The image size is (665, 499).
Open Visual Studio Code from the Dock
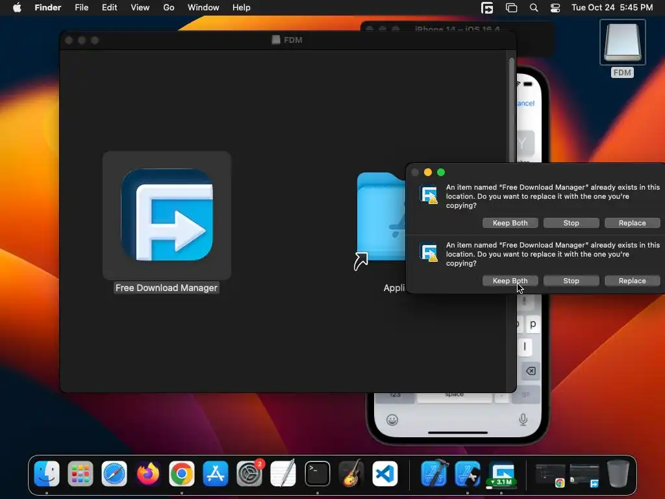(385, 474)
